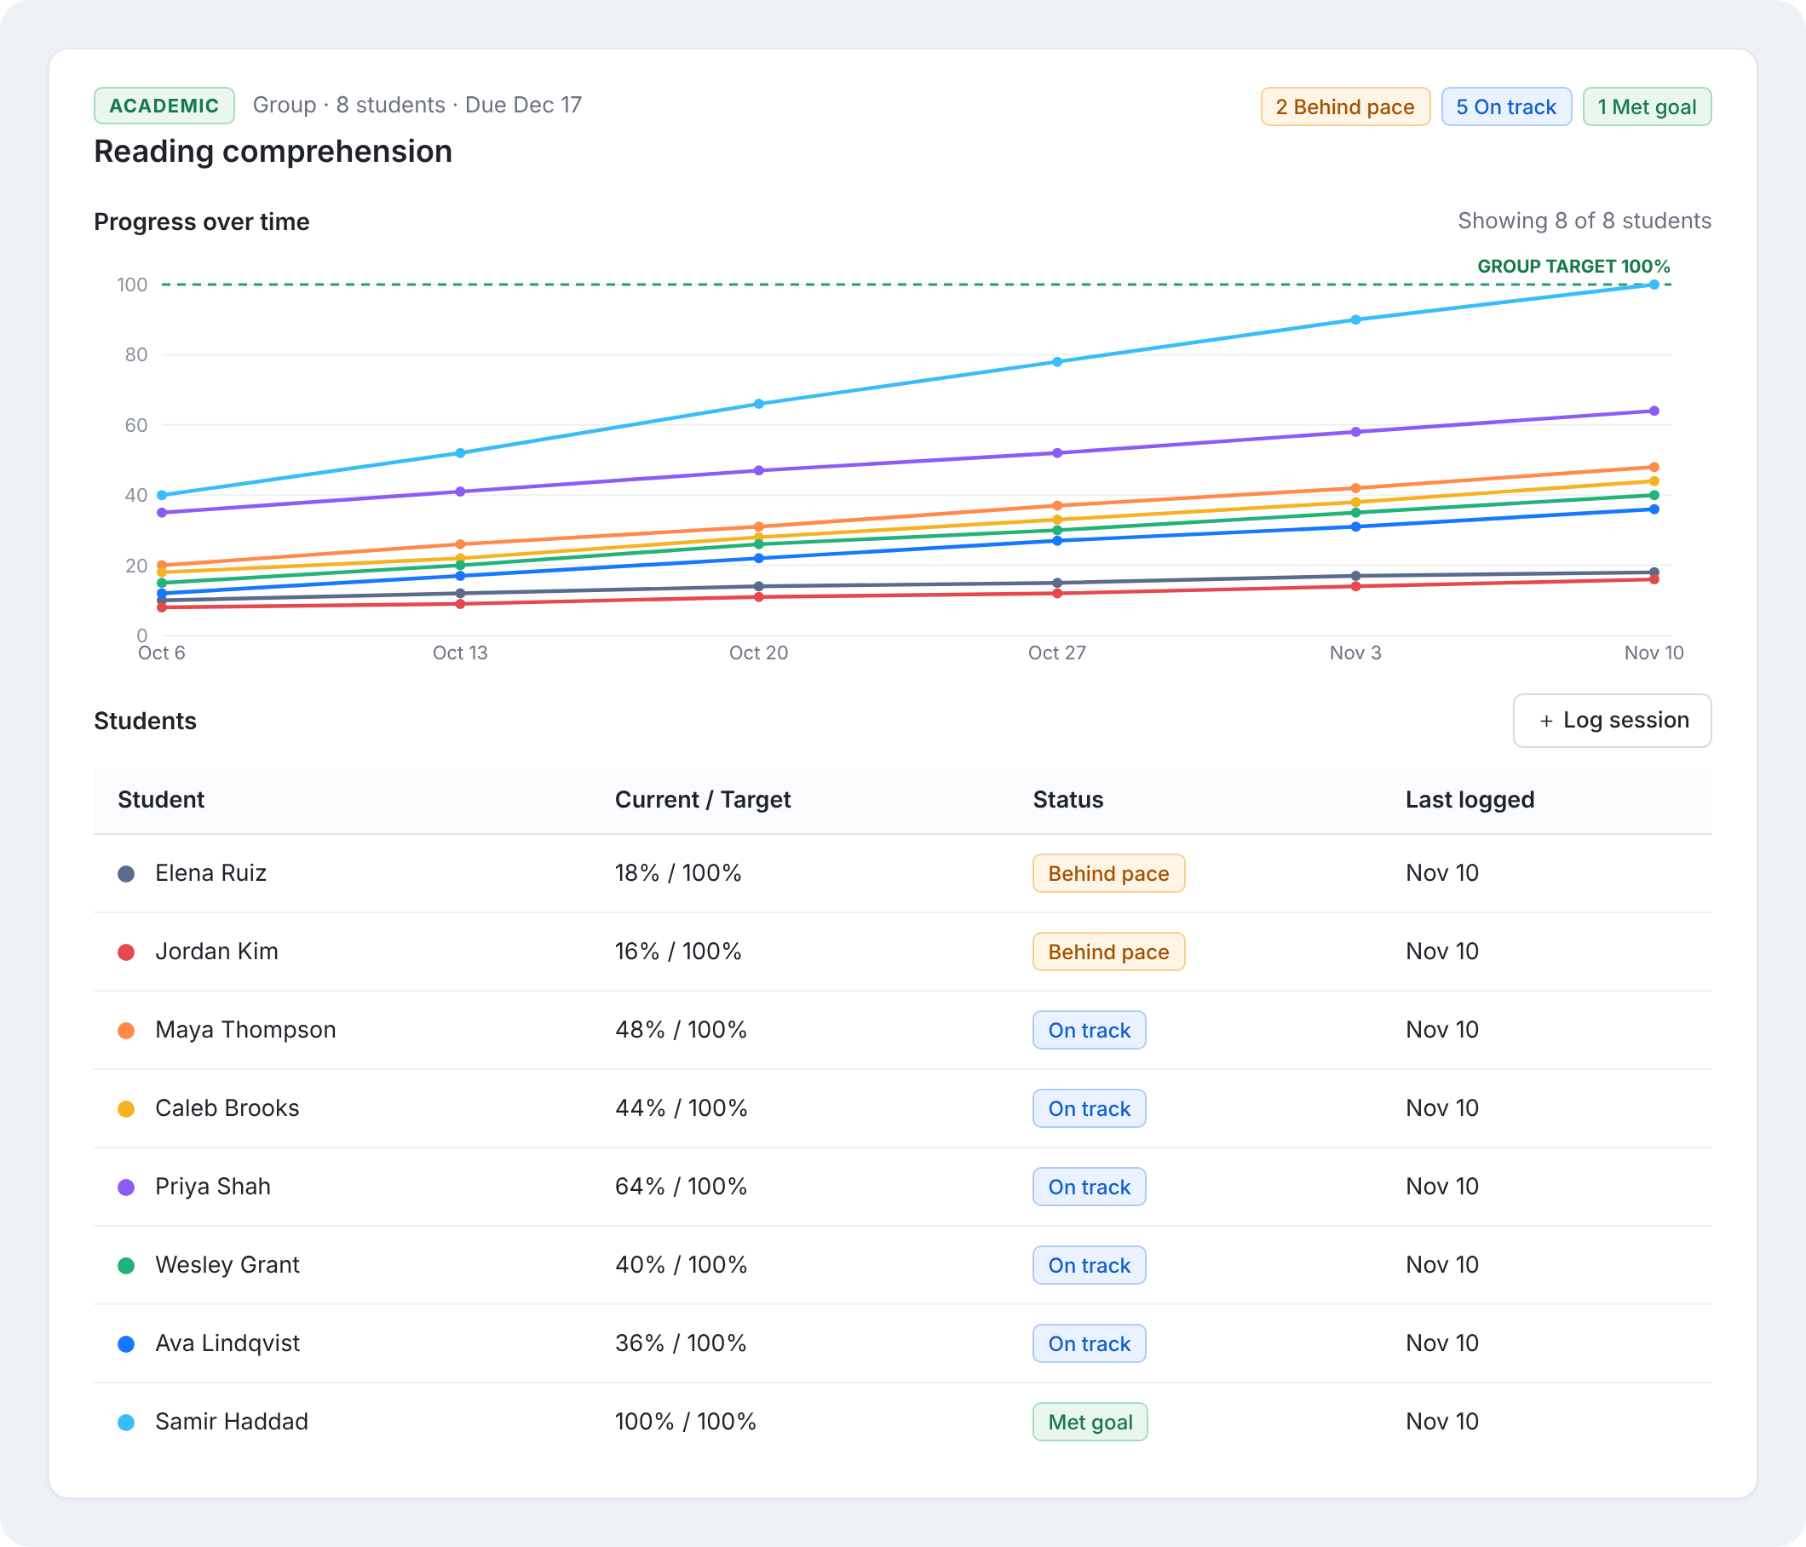Click Priya Shah's On track status badge

point(1090,1187)
